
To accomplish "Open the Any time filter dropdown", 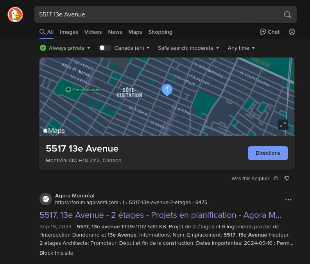I will tap(241, 48).
